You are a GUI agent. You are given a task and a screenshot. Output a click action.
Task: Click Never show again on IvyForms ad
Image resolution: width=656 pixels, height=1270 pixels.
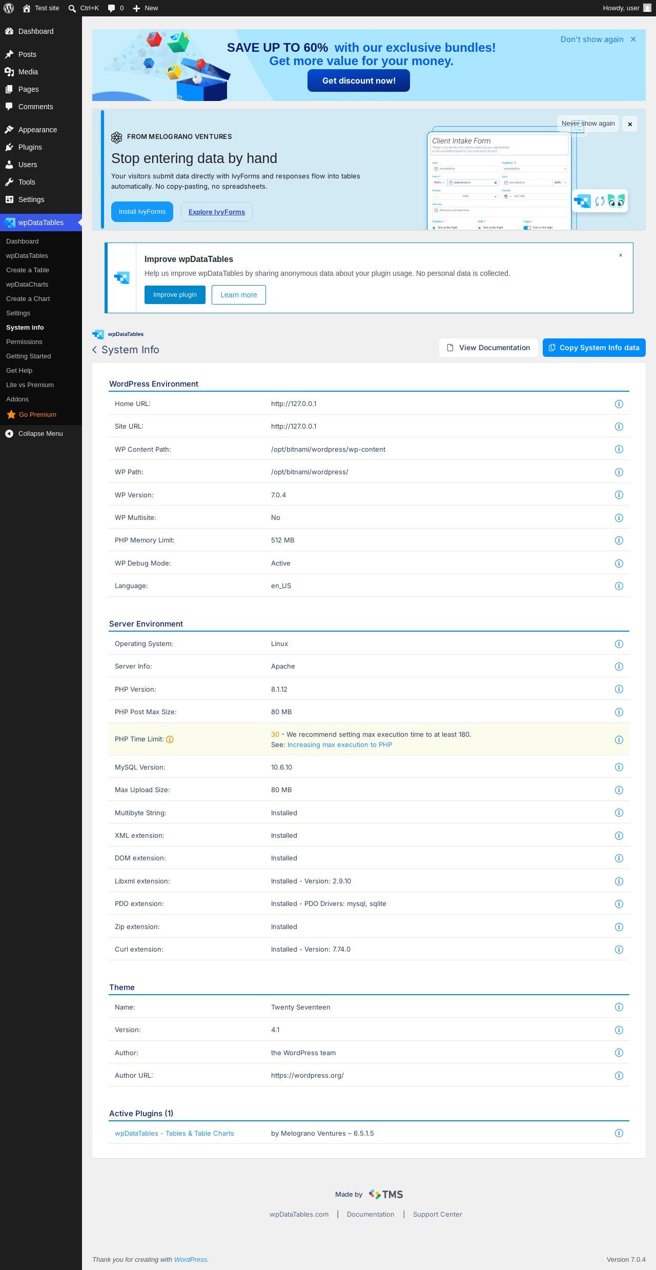pyautogui.click(x=588, y=124)
